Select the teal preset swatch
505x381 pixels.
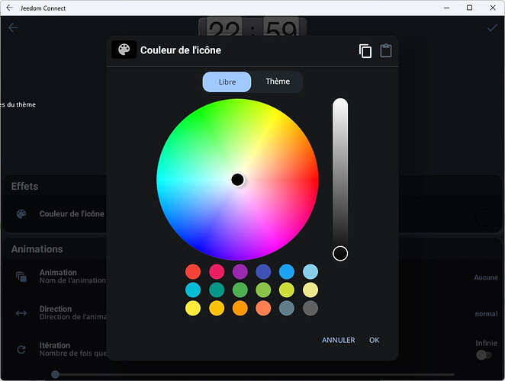click(217, 290)
